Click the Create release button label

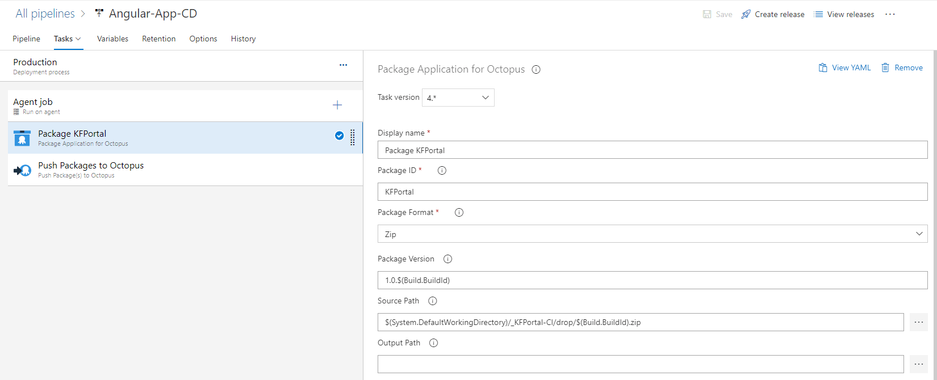coord(780,14)
